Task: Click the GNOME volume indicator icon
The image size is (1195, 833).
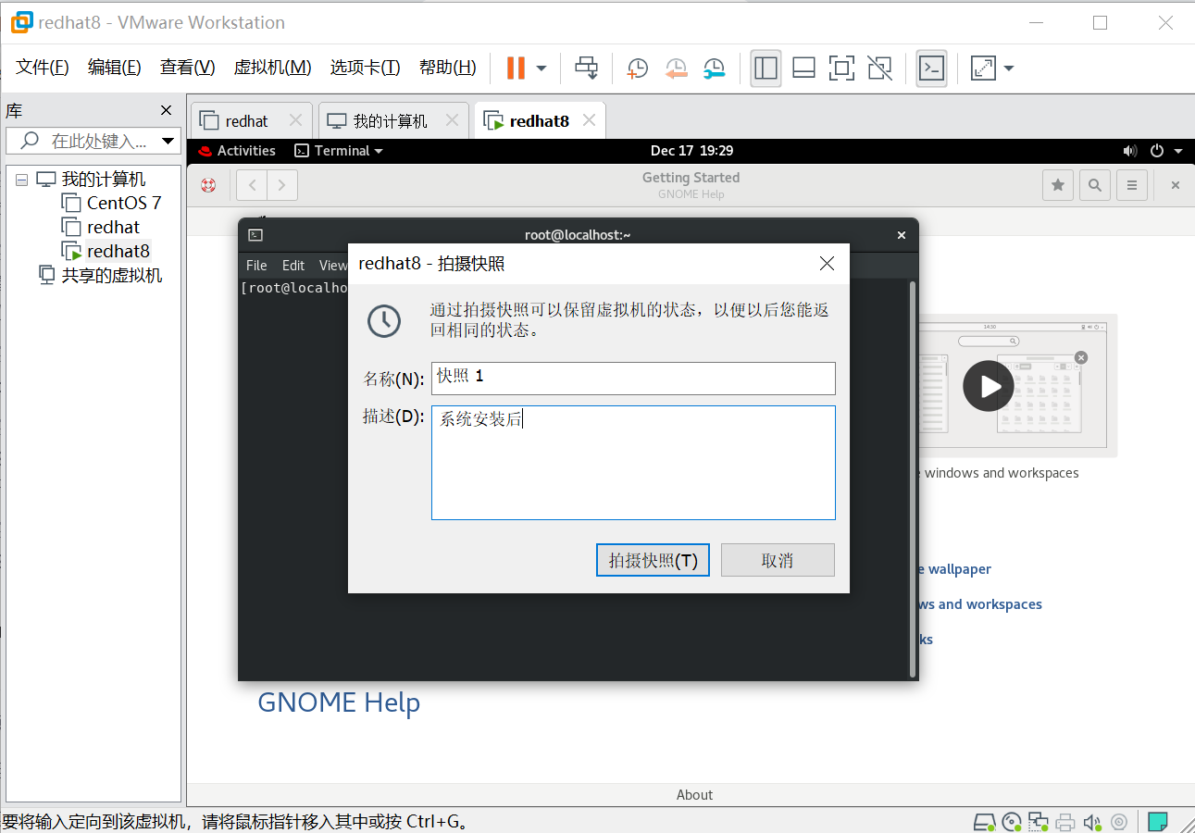Action: pos(1129,151)
